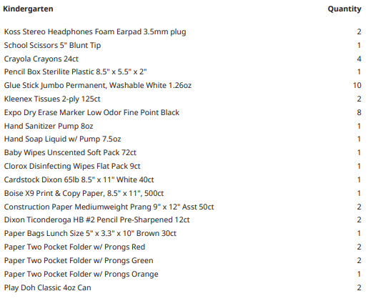This screenshot has width=378, height=301.
Task: Click the Glue Stick Jumbo Permanent entry
Action: tap(98, 85)
